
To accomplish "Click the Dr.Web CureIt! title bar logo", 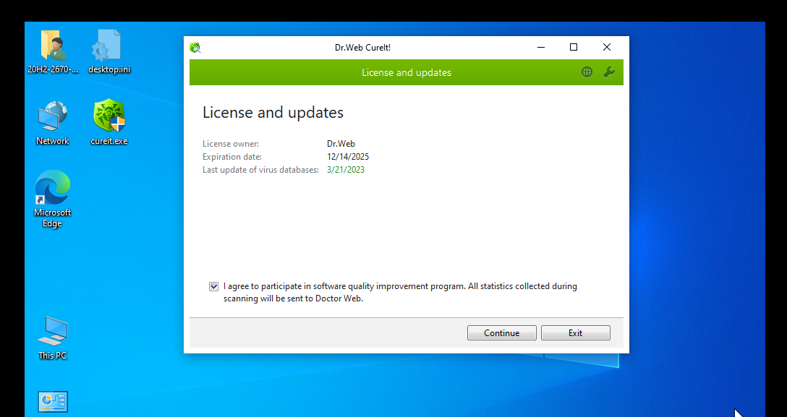I will [195, 48].
